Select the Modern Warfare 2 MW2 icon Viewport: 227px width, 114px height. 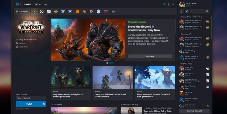(x=113, y=12)
